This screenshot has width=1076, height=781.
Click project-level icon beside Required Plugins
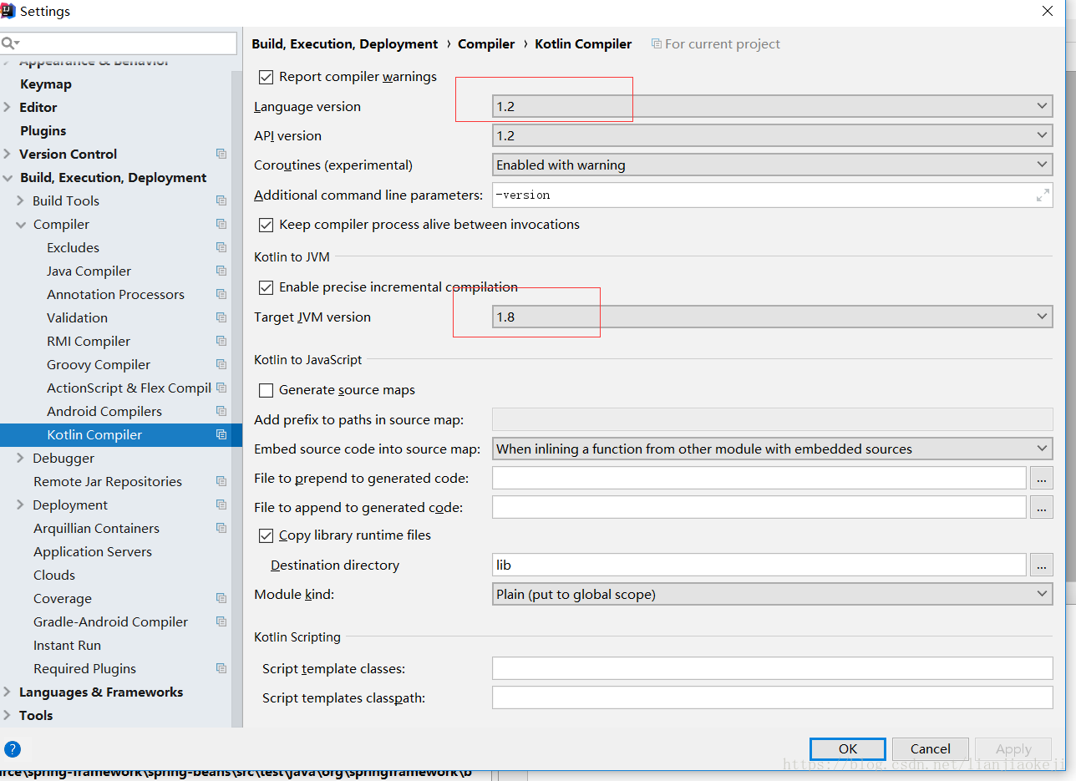(221, 668)
